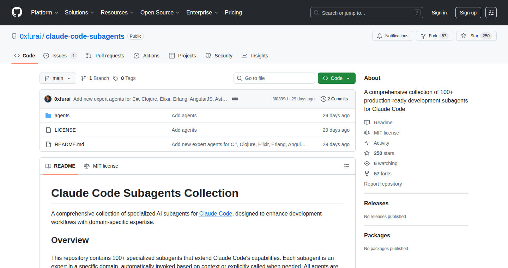This screenshot has width=508, height=268.
Task: Open the Platform dropdown menu
Action: [x=45, y=12]
